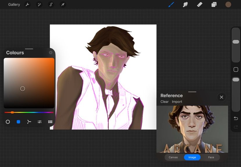Import a new reference image
The width and height of the screenshot is (241, 167).
(x=177, y=102)
